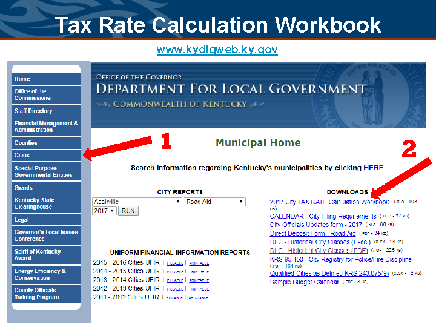Open 2015-2016 Cities UFIR fillable form
This screenshot has width=436, height=327.
click(175, 263)
